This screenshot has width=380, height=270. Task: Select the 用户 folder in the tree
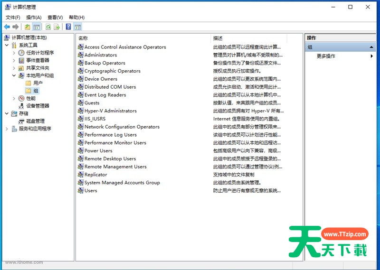point(38,83)
